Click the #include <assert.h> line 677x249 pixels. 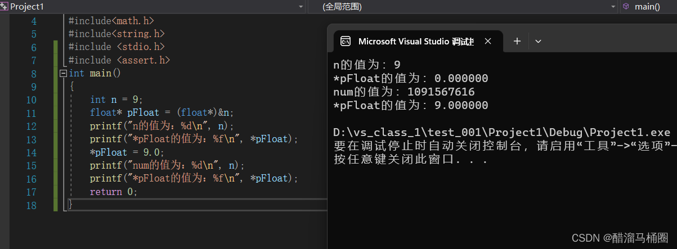click(x=119, y=60)
